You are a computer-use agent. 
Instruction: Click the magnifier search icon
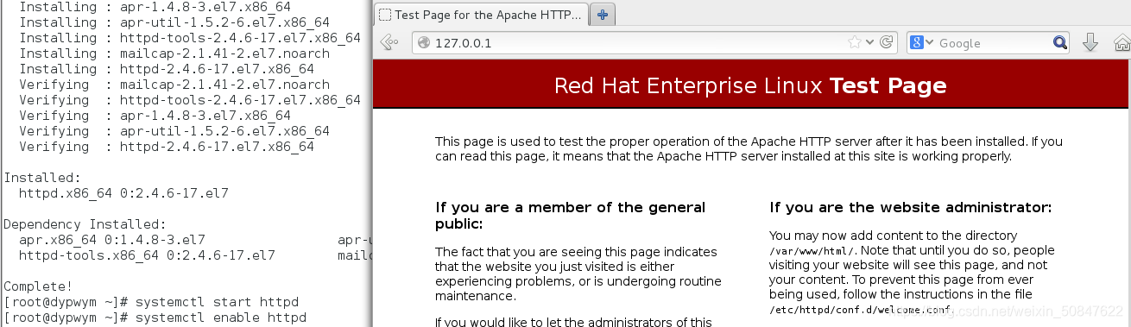1060,43
